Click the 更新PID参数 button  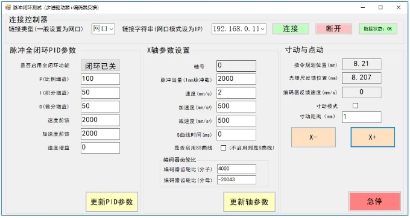click(112, 202)
